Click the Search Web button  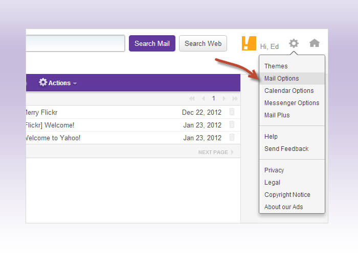pyautogui.click(x=203, y=43)
